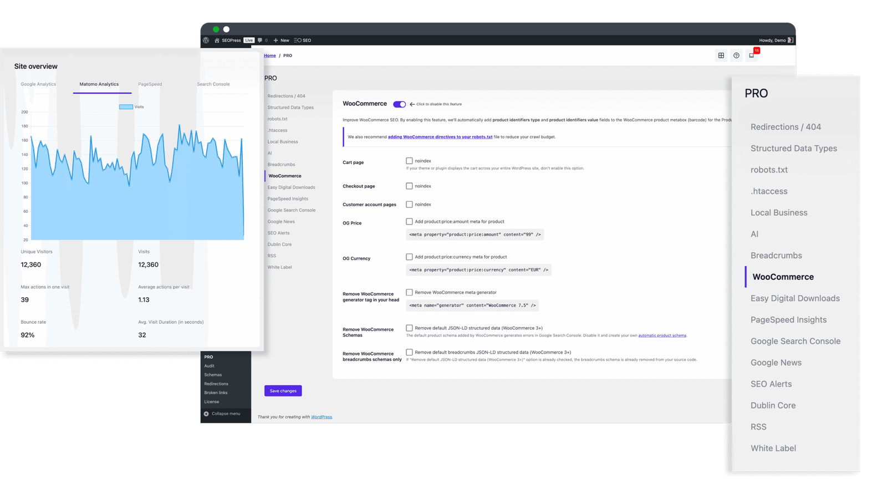
Task: Click the WordPress logo in admin bar
Action: click(206, 40)
